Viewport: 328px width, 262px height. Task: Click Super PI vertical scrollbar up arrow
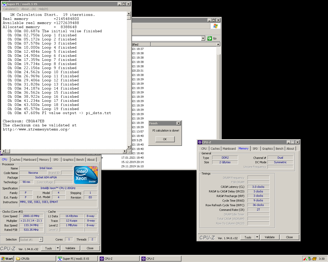[x=129, y=14]
